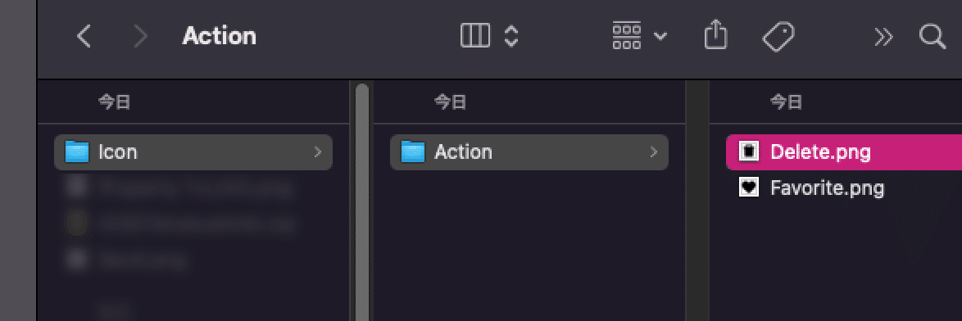Open the Share icon menu

[x=715, y=35]
